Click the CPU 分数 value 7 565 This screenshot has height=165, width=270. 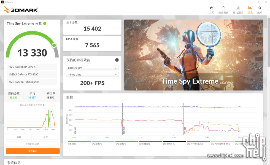point(92,45)
